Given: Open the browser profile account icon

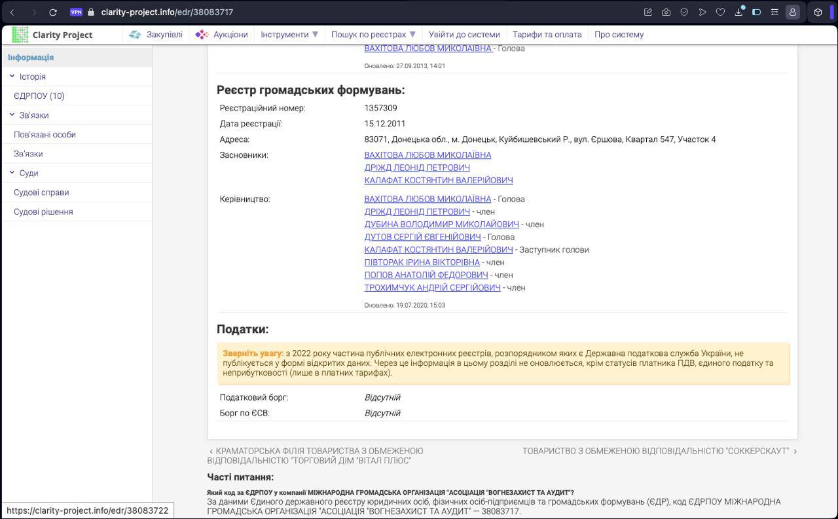Looking at the screenshot, I should (792, 12).
